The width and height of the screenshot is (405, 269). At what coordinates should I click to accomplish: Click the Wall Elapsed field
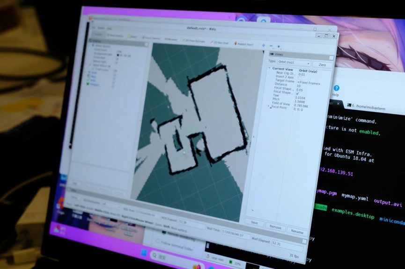pyautogui.click(x=287, y=245)
